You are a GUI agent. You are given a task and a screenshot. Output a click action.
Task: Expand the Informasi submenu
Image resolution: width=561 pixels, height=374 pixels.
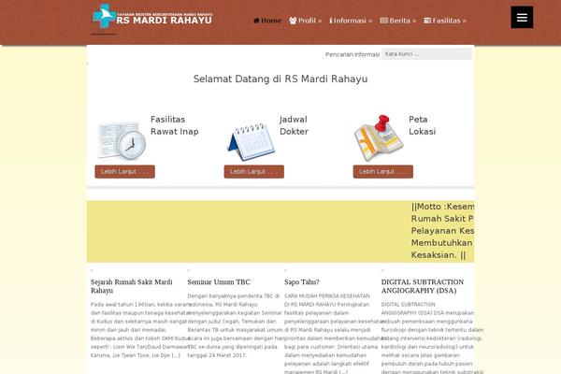pyautogui.click(x=351, y=21)
